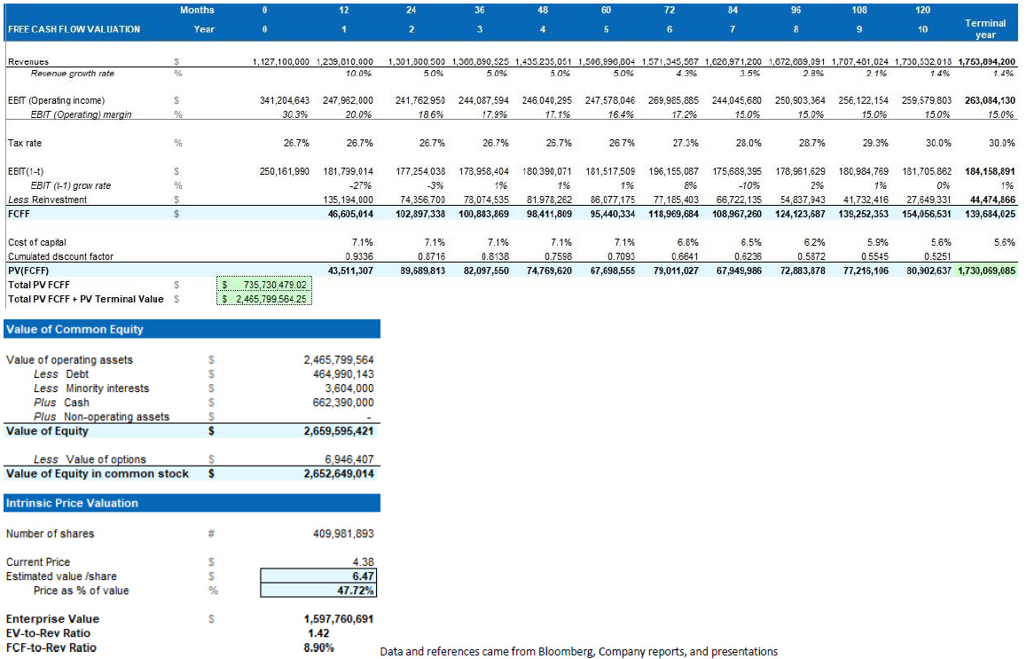Viewport: 1027px width, 659px height.
Task: Click Year 1 FCFF value 46,605,014
Action: (x=350, y=215)
